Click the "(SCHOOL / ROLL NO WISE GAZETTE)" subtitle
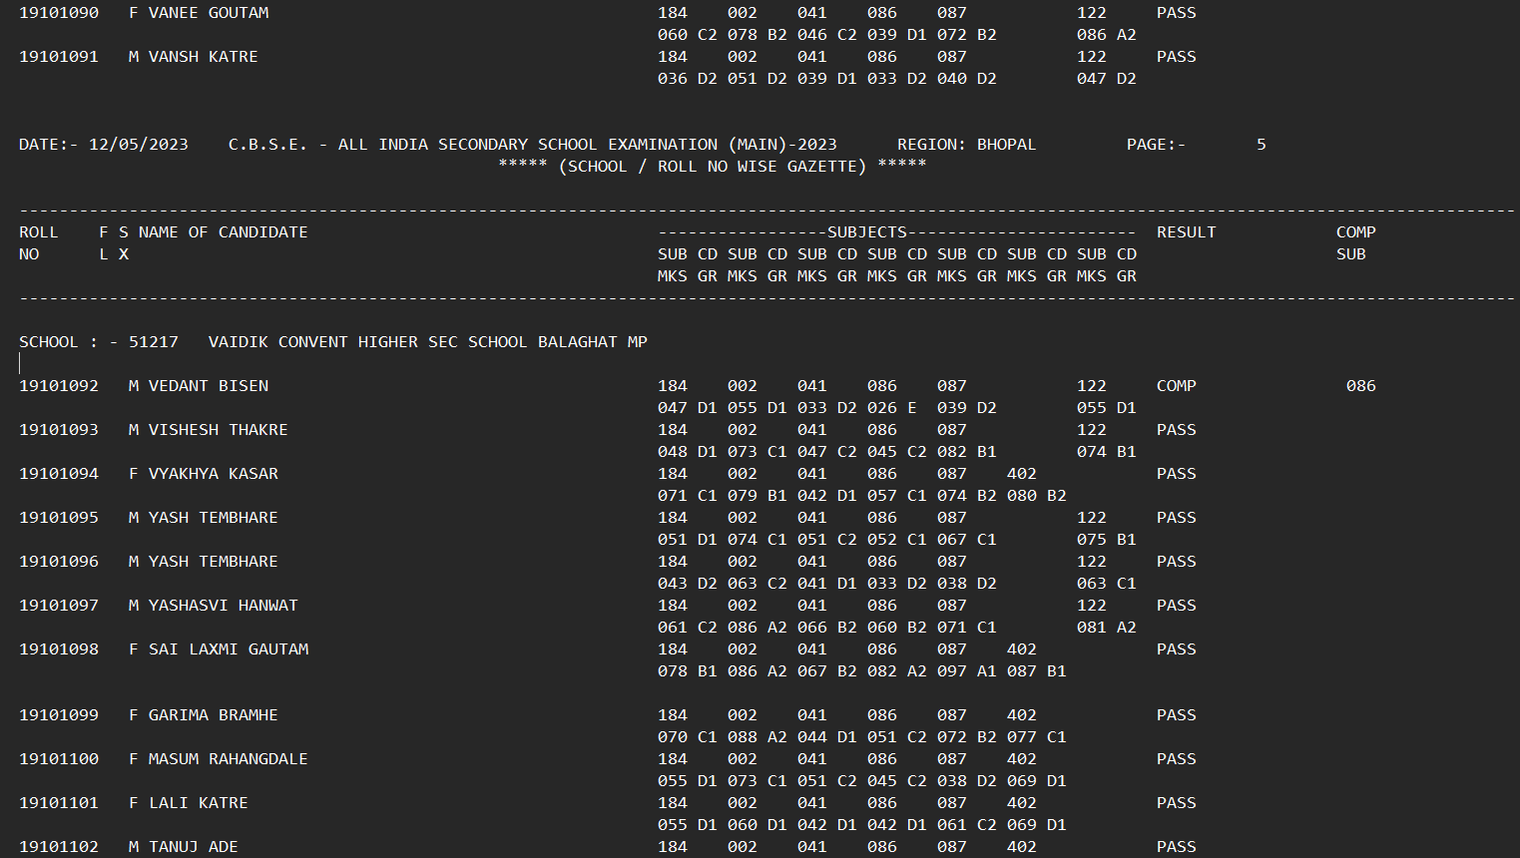 pyautogui.click(x=713, y=167)
